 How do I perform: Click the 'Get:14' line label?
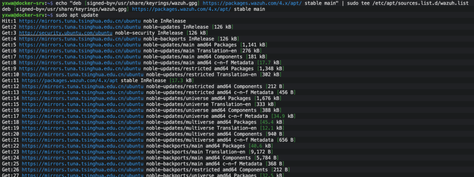11,98
